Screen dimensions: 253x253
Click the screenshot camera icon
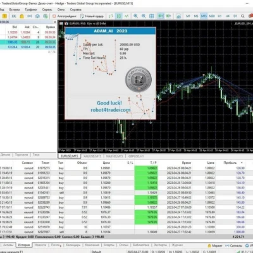pyautogui.click(x=178, y=16)
